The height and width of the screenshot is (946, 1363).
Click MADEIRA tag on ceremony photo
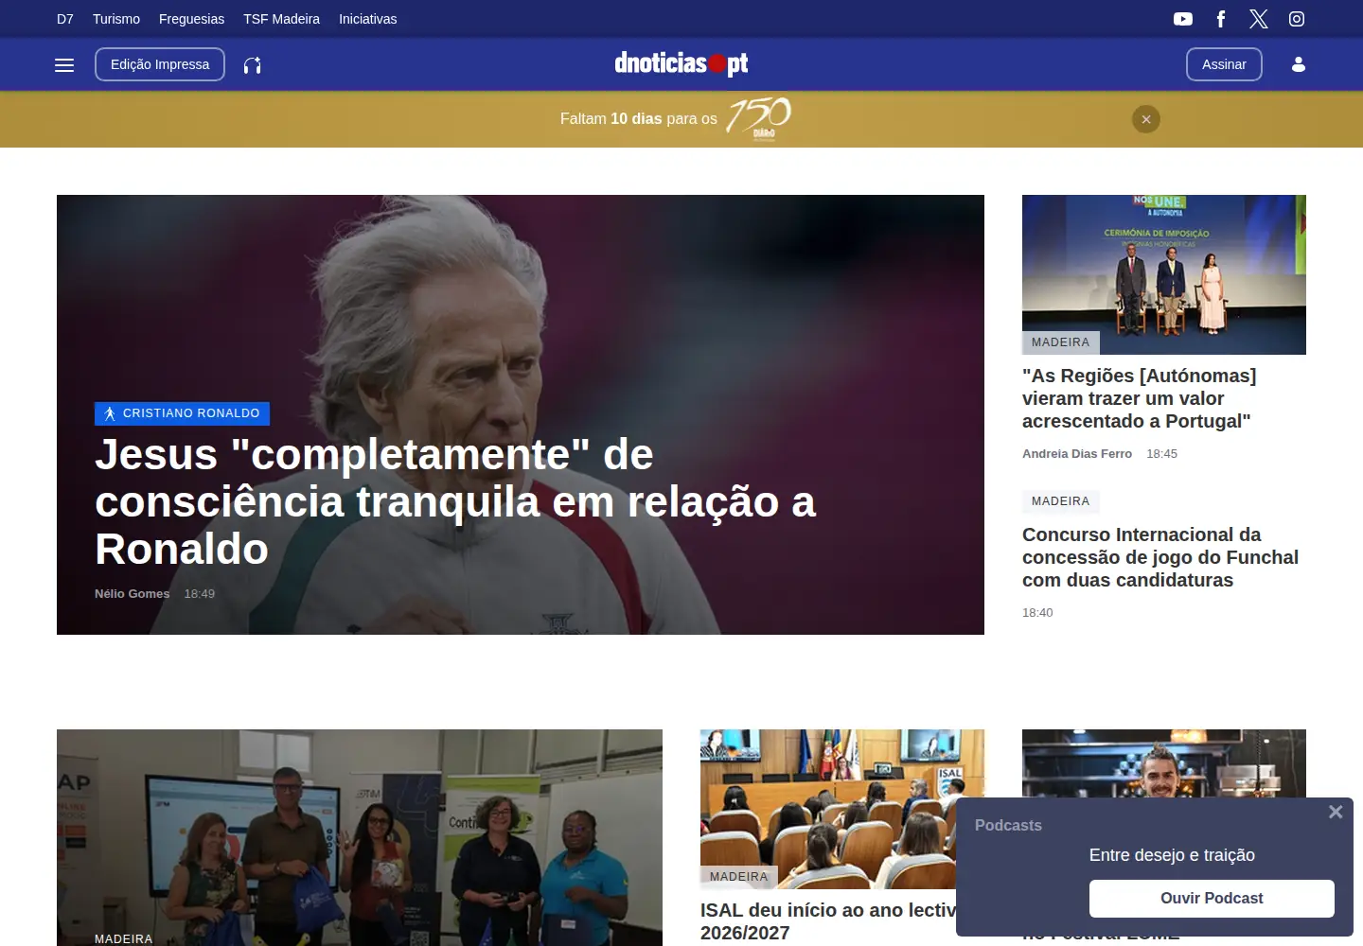1060,342
